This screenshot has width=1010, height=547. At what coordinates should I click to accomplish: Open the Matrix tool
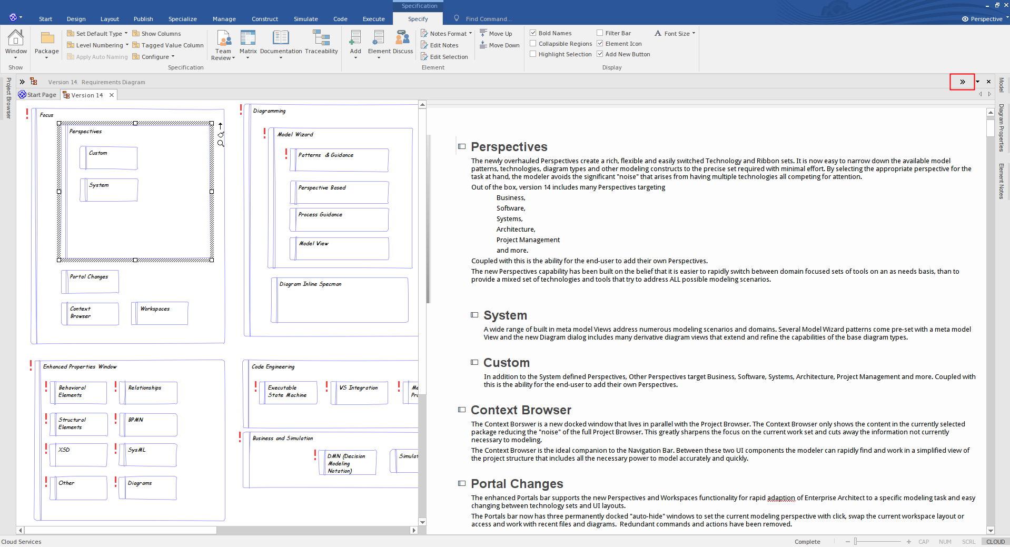(247, 44)
